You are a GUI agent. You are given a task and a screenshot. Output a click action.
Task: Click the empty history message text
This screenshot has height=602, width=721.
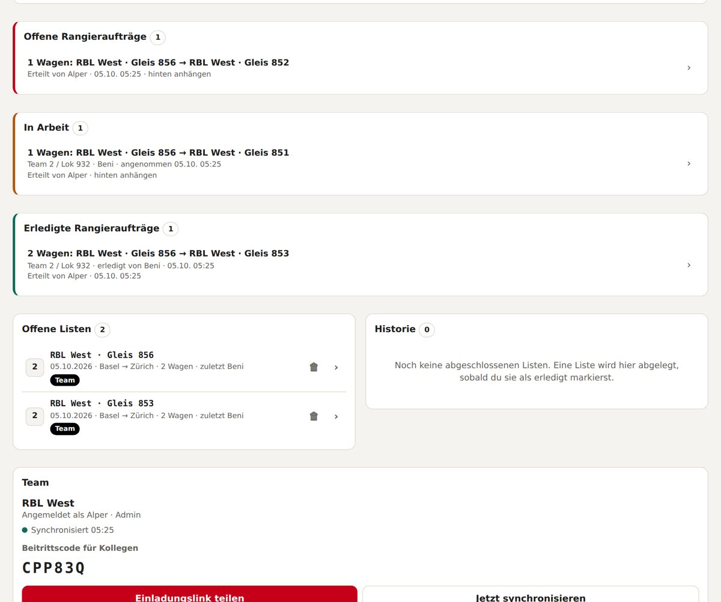(537, 371)
